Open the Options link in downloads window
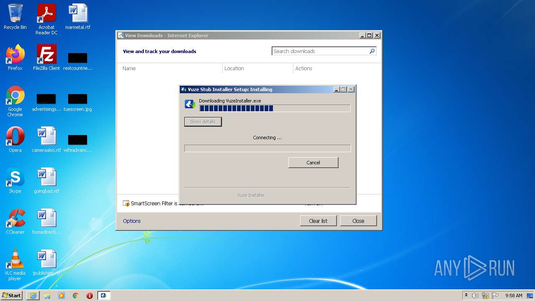535x301 pixels. (132, 221)
